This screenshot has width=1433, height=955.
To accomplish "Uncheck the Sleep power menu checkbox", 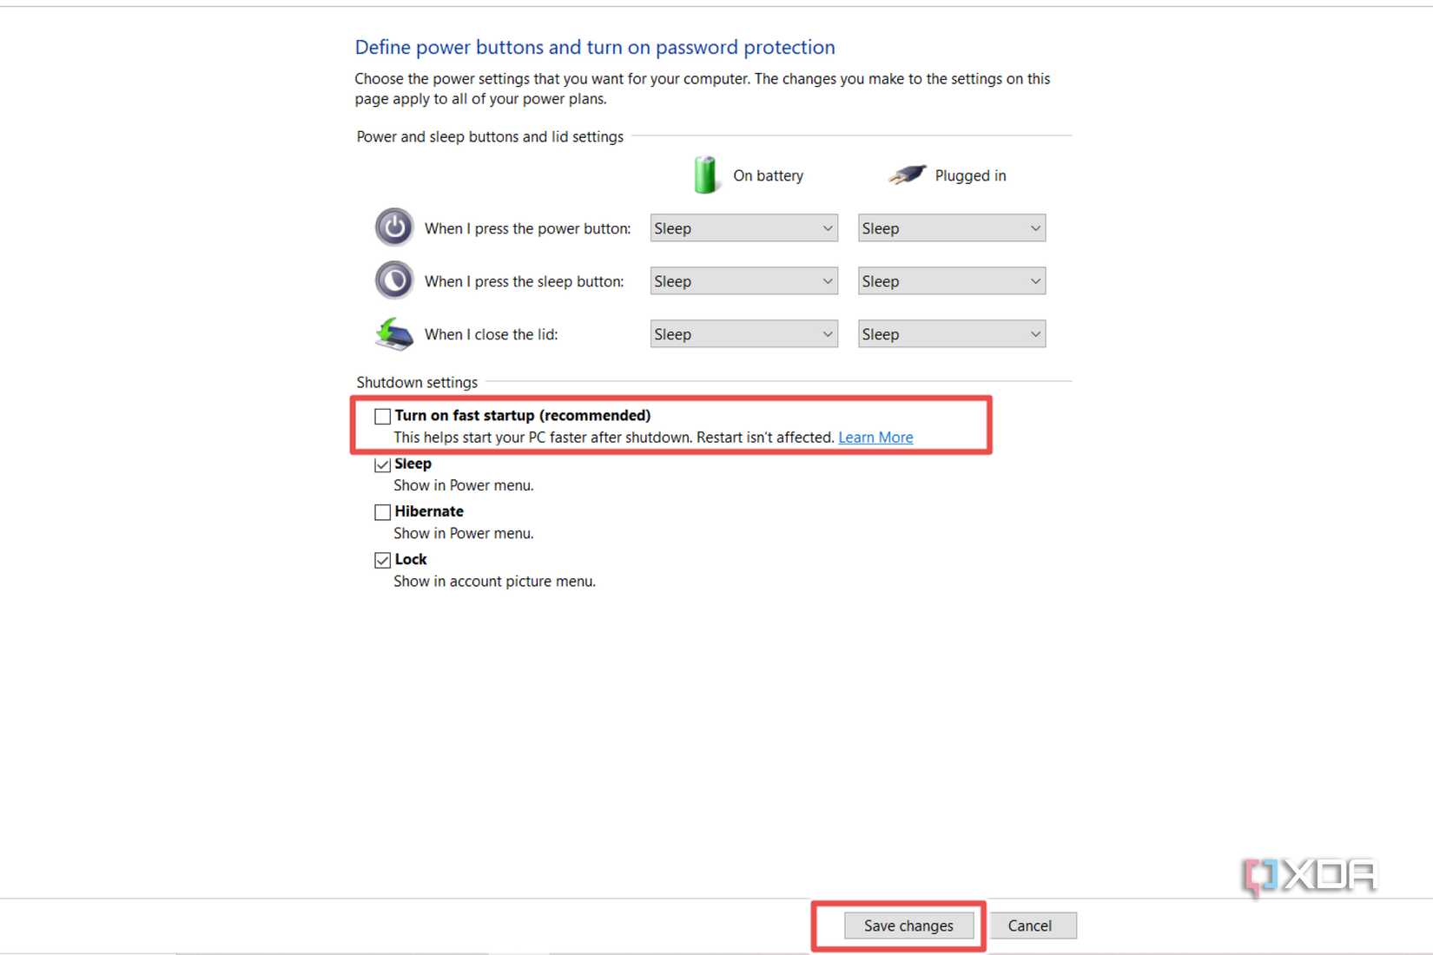I will tap(382, 464).
